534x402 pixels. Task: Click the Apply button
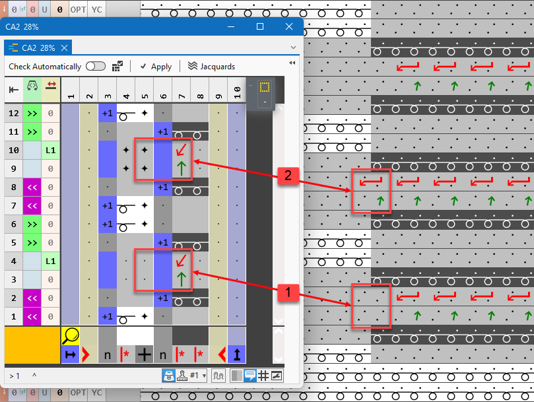(156, 66)
